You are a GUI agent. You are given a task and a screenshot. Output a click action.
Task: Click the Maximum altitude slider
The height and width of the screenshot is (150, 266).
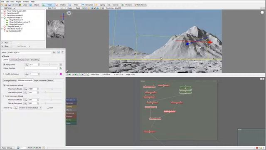(51, 89)
